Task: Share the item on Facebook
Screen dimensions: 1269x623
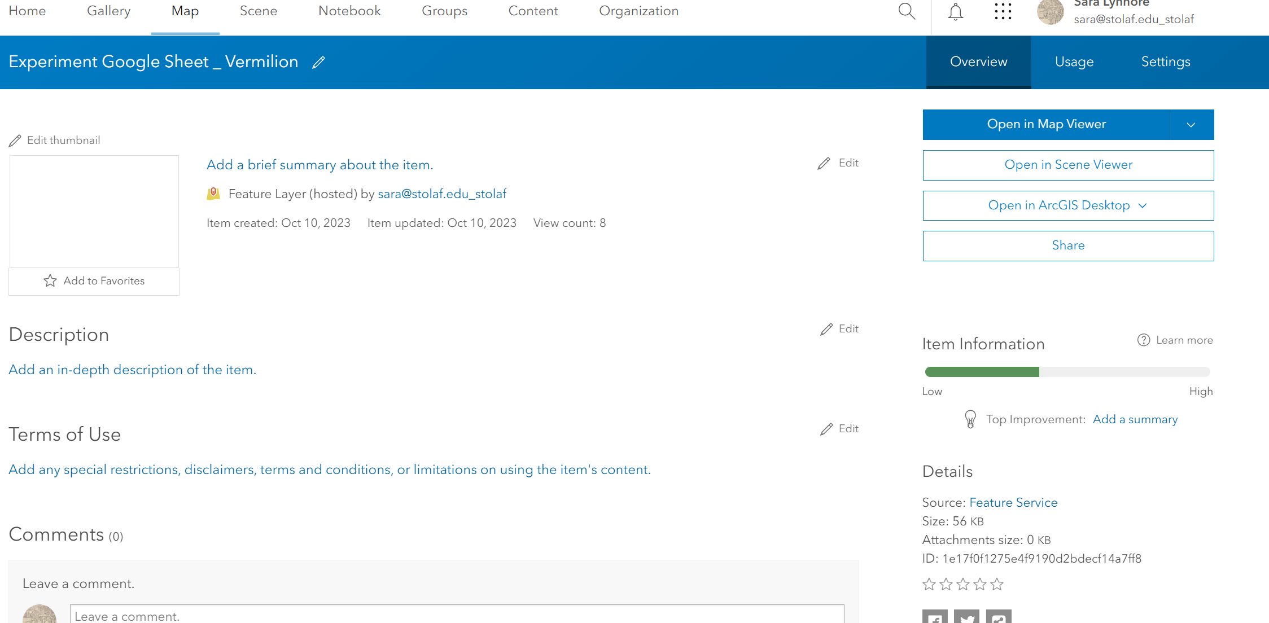Action: [x=935, y=616]
